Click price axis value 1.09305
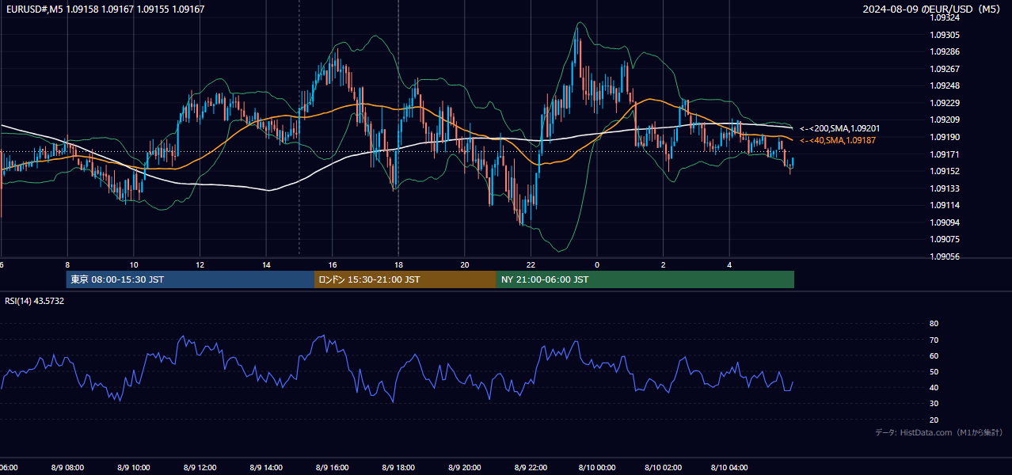Image resolution: width=1012 pixels, height=475 pixels. click(x=945, y=35)
